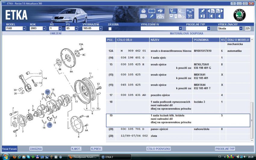Select row 19 sada lozisek klik. hridele

[x=178, y=120]
